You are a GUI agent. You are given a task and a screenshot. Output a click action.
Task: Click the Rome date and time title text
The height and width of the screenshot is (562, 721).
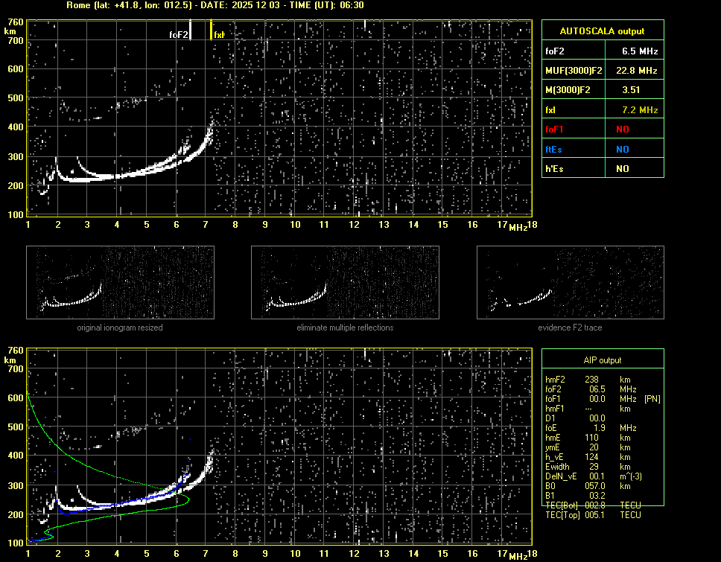pos(215,5)
